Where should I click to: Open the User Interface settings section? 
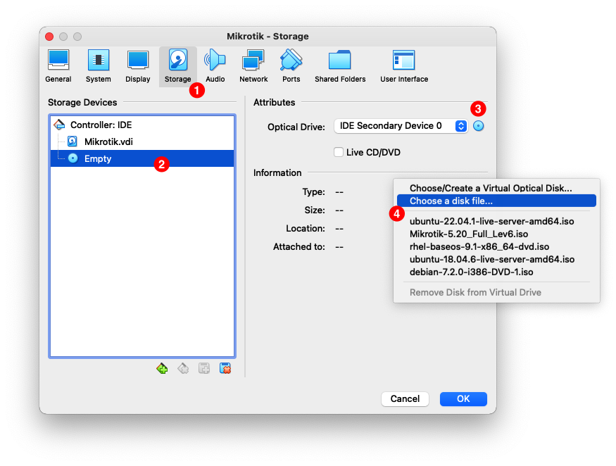(x=404, y=66)
